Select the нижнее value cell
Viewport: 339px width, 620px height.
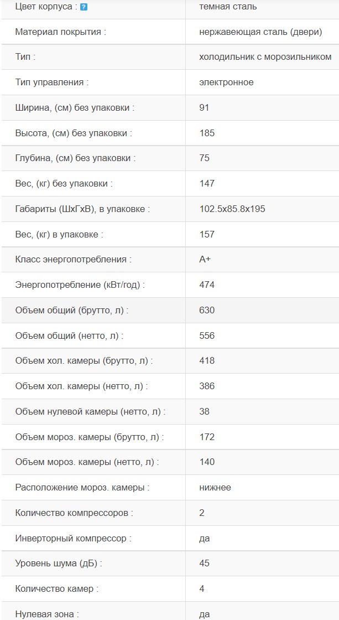[x=215, y=488]
